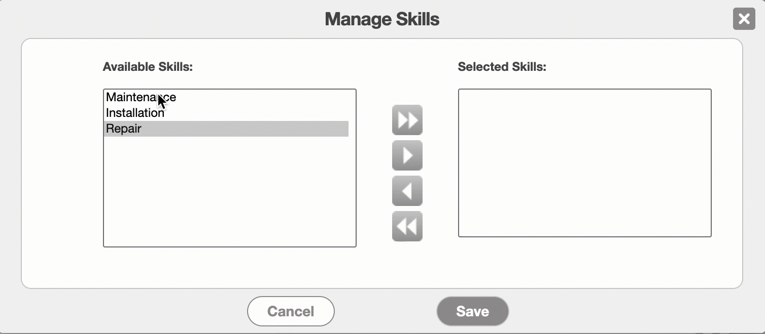765x334 pixels.
Task: Click blank space below Repair in Available list
Action: pyautogui.click(x=229, y=192)
